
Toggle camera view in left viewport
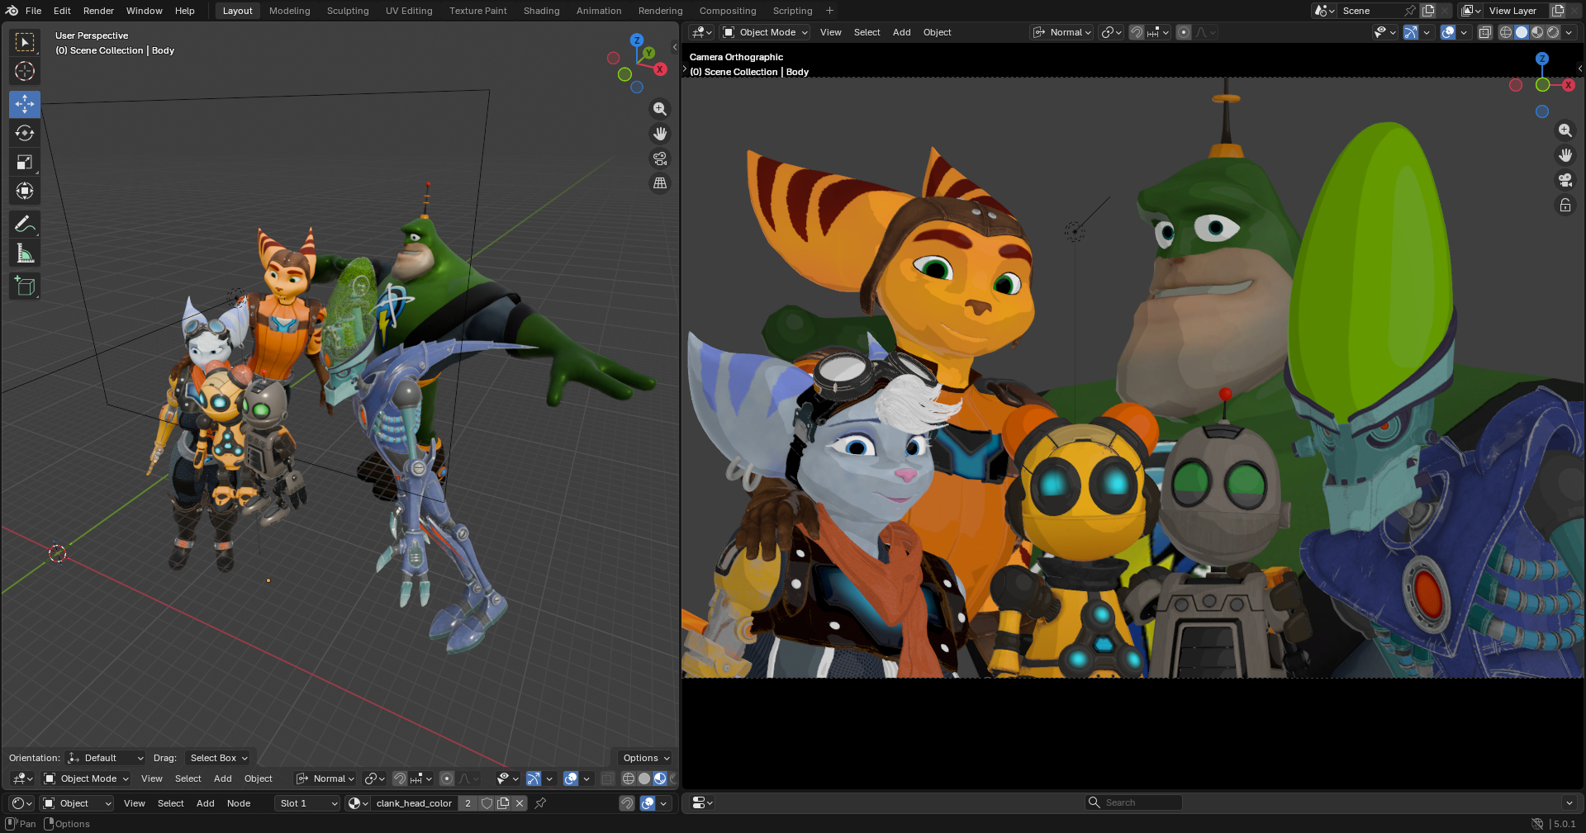coord(659,159)
